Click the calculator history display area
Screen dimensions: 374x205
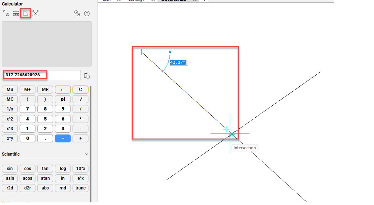pos(47,44)
